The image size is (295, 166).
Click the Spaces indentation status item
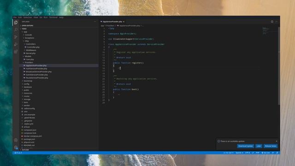tap(239, 153)
